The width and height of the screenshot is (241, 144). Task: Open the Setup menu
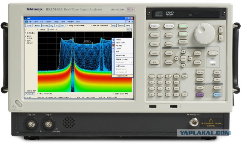point(56,22)
